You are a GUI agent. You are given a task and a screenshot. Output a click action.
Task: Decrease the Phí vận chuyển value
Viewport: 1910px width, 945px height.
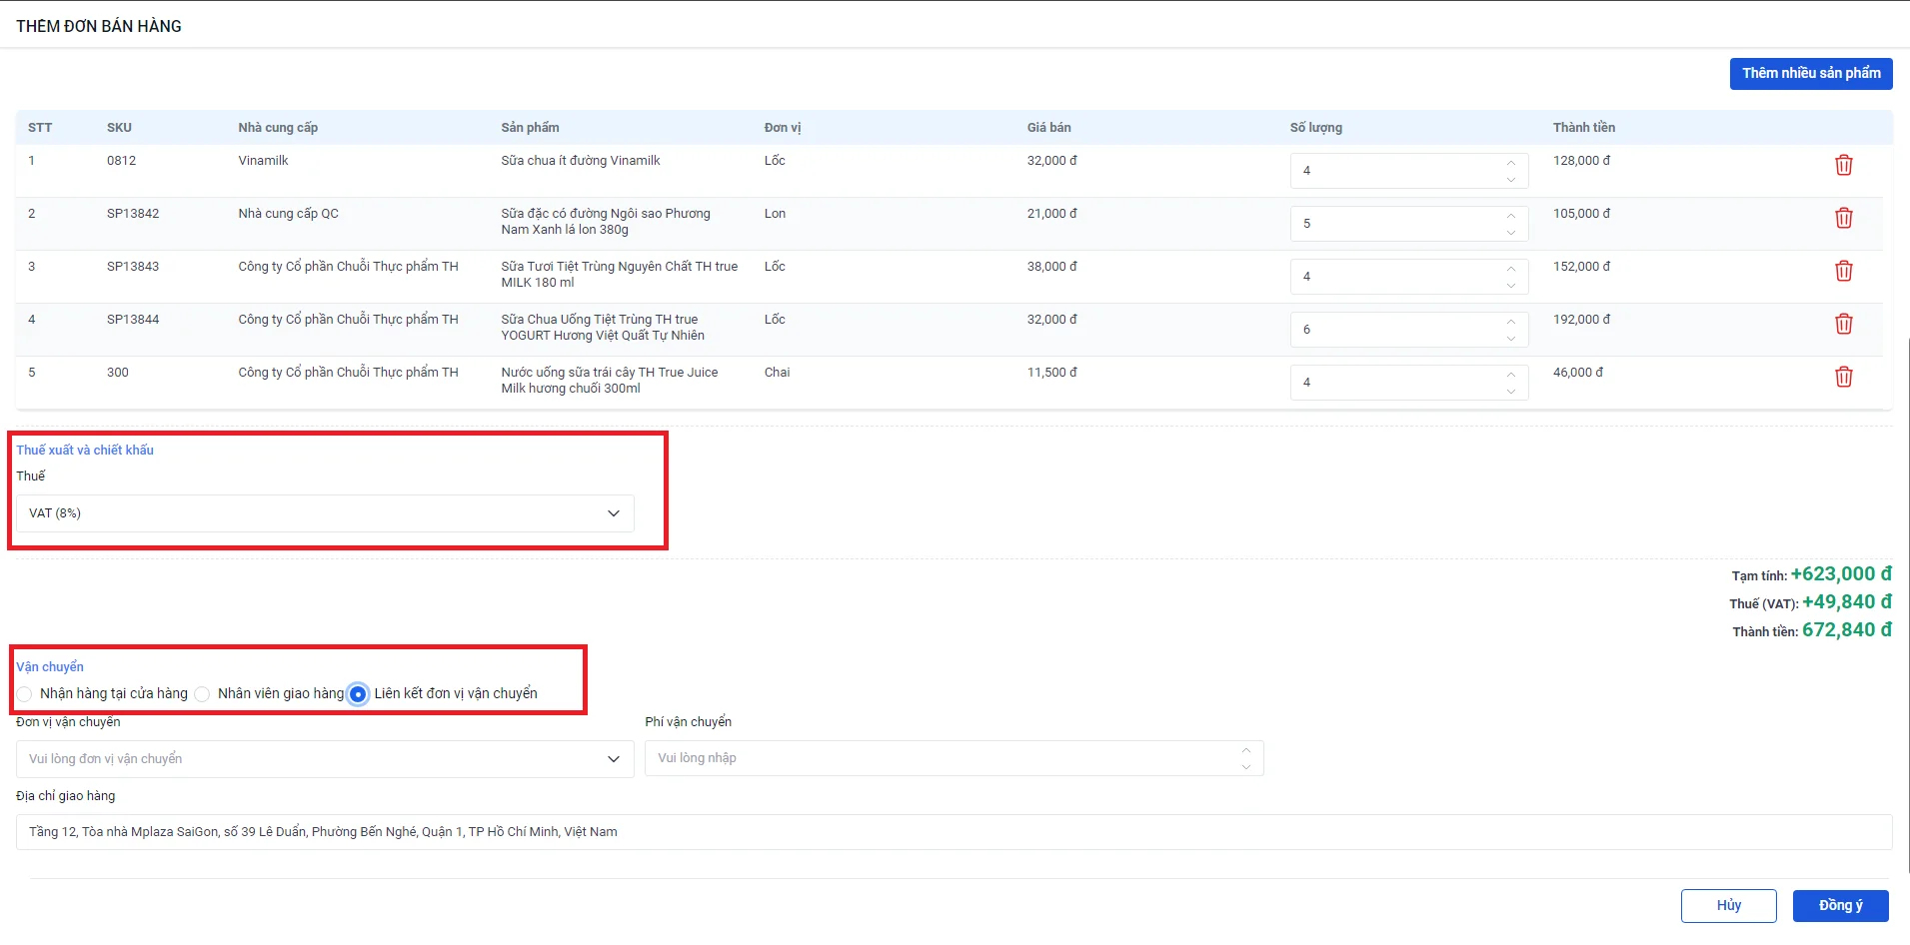tap(1246, 767)
